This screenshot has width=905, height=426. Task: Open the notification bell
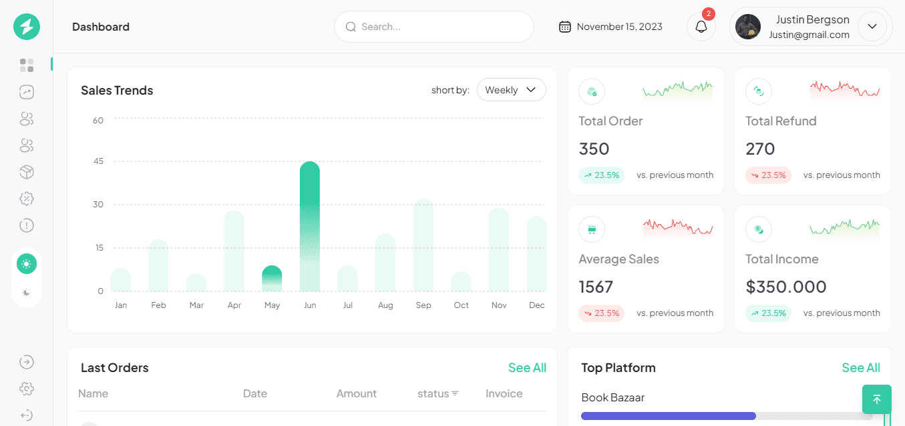pyautogui.click(x=701, y=27)
